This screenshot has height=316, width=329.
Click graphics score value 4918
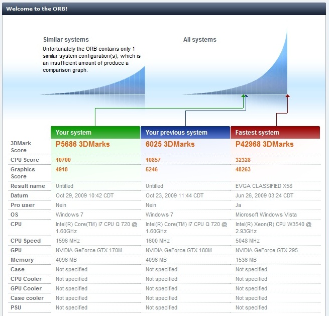coord(62,169)
